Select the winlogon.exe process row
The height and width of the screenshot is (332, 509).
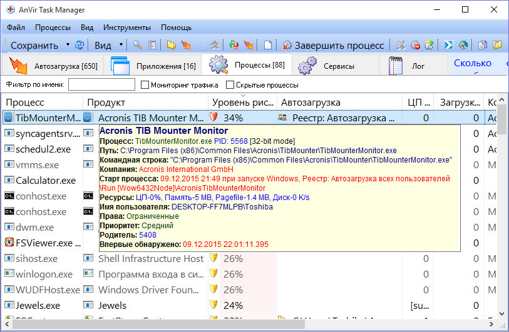pos(250,274)
